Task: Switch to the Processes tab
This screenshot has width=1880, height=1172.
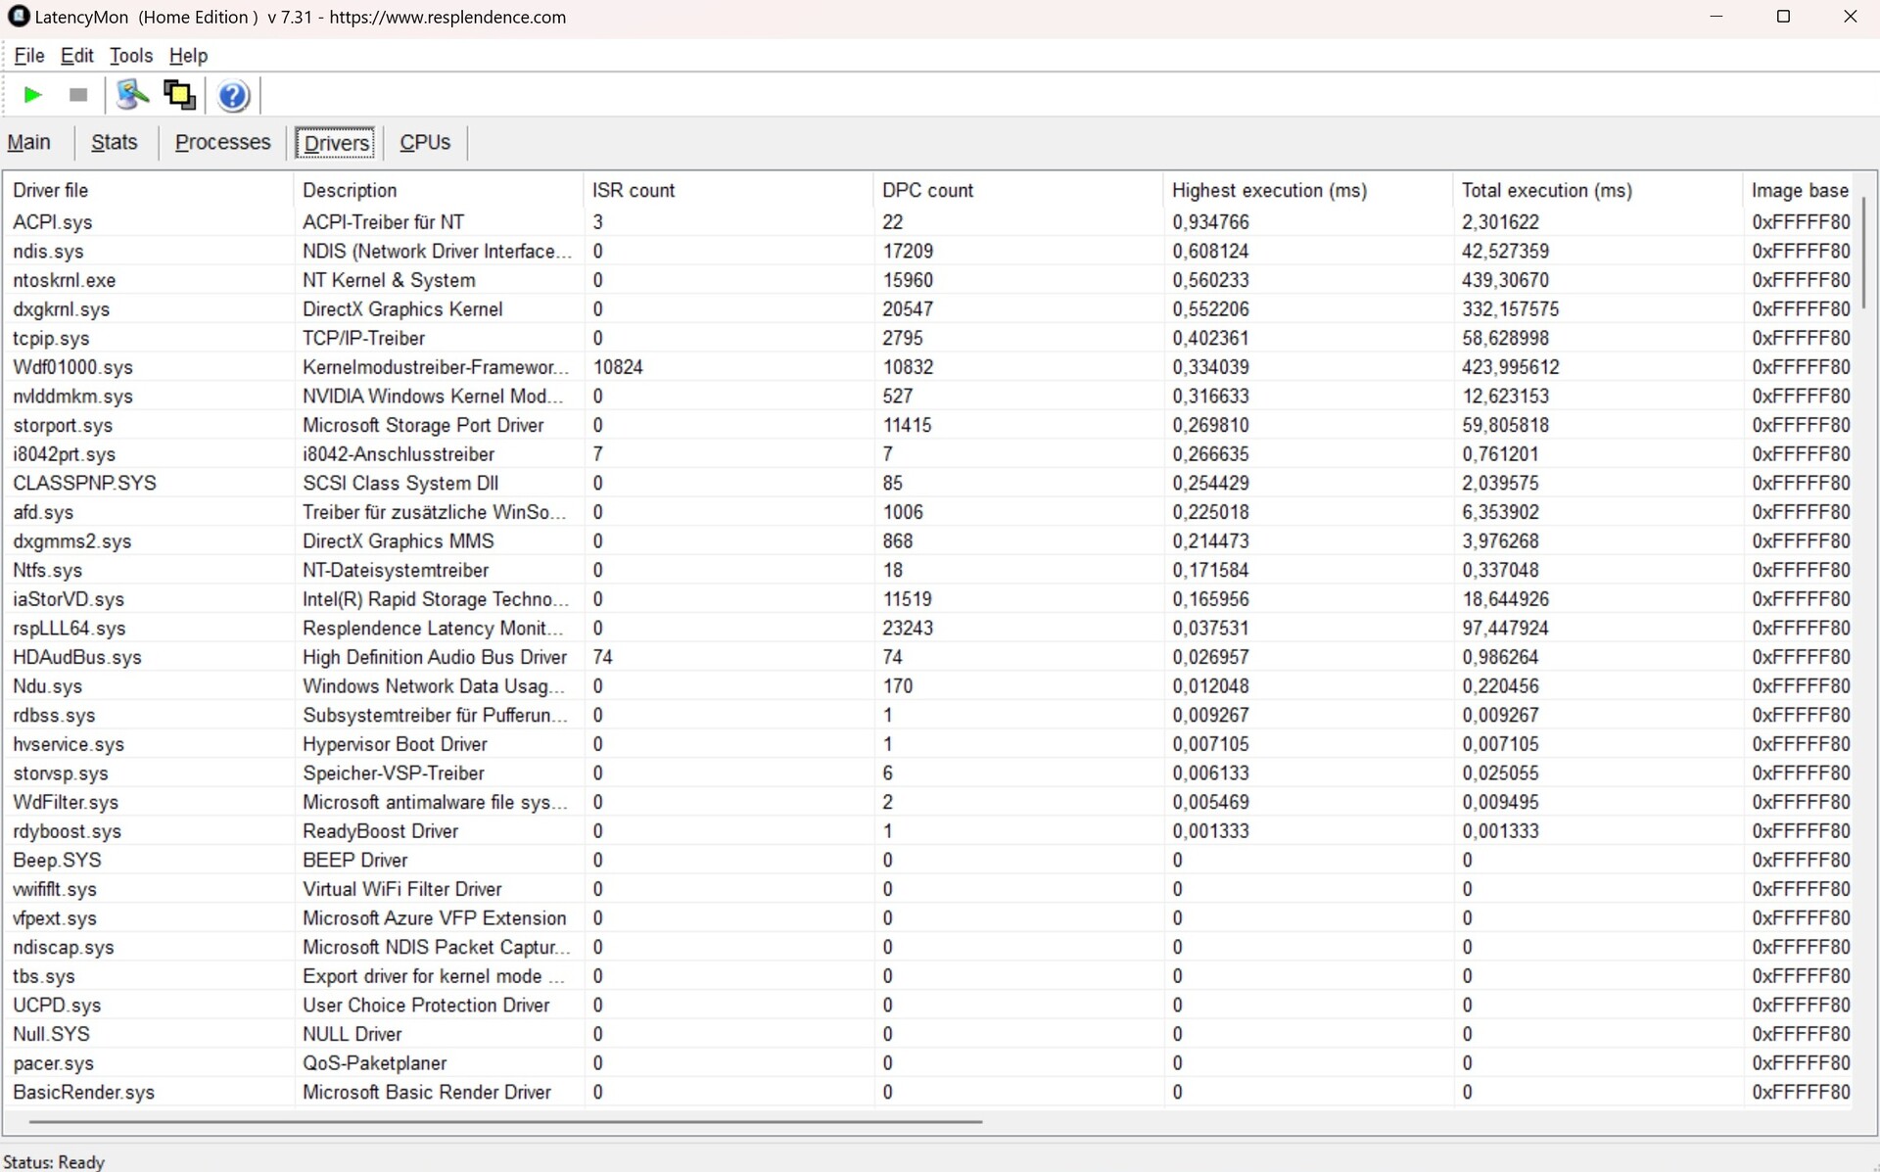Action: pyautogui.click(x=222, y=143)
